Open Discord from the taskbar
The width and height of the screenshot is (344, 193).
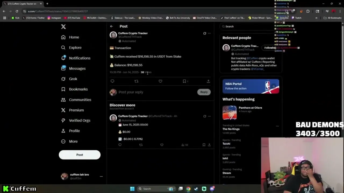click(212, 189)
